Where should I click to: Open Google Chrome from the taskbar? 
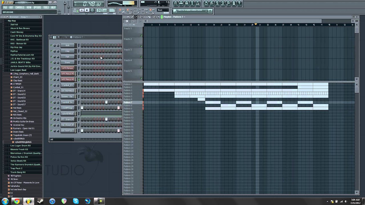[17, 201]
